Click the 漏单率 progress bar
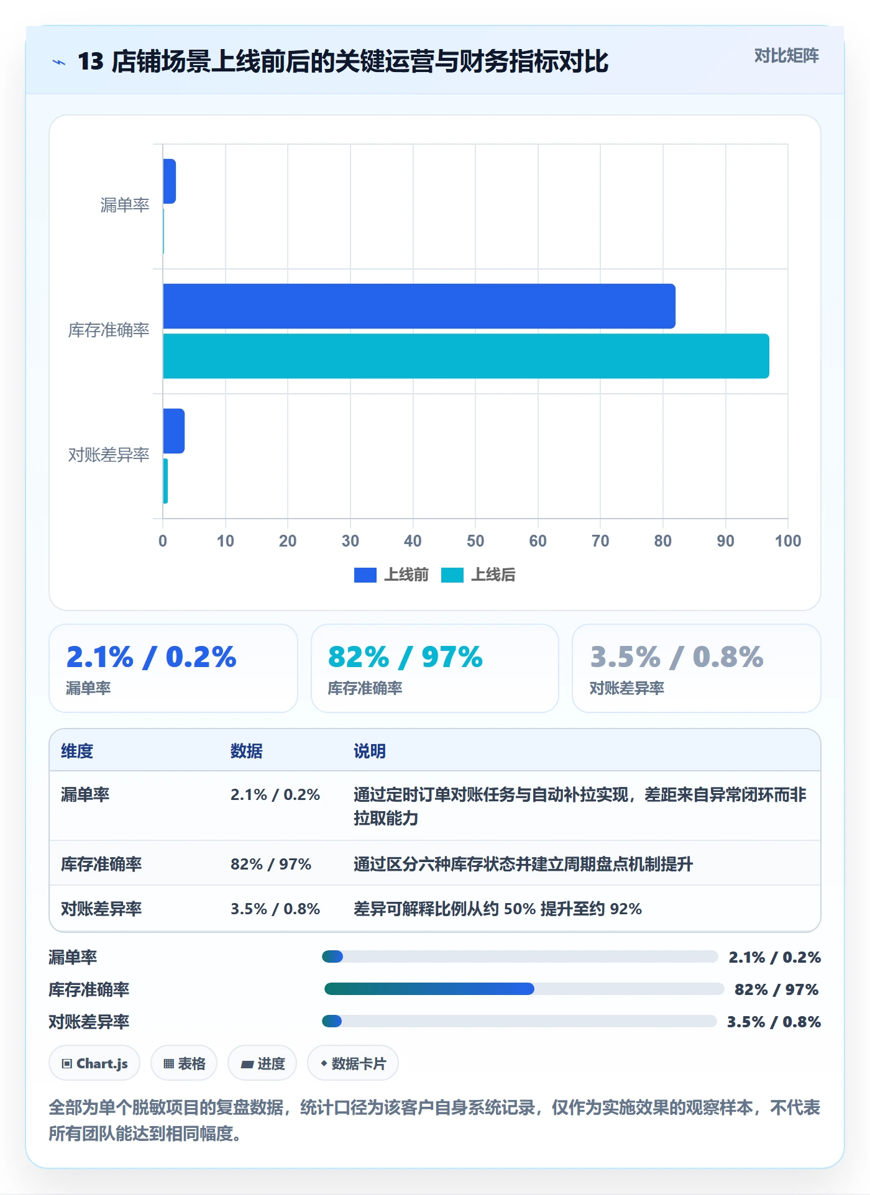 coord(520,956)
